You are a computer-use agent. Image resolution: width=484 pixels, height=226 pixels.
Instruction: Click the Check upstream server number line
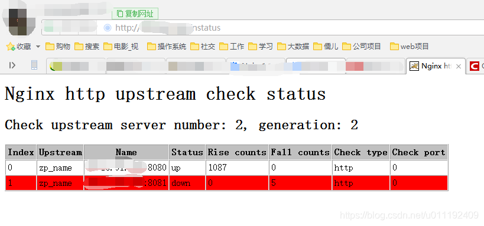pyautogui.click(x=181, y=125)
